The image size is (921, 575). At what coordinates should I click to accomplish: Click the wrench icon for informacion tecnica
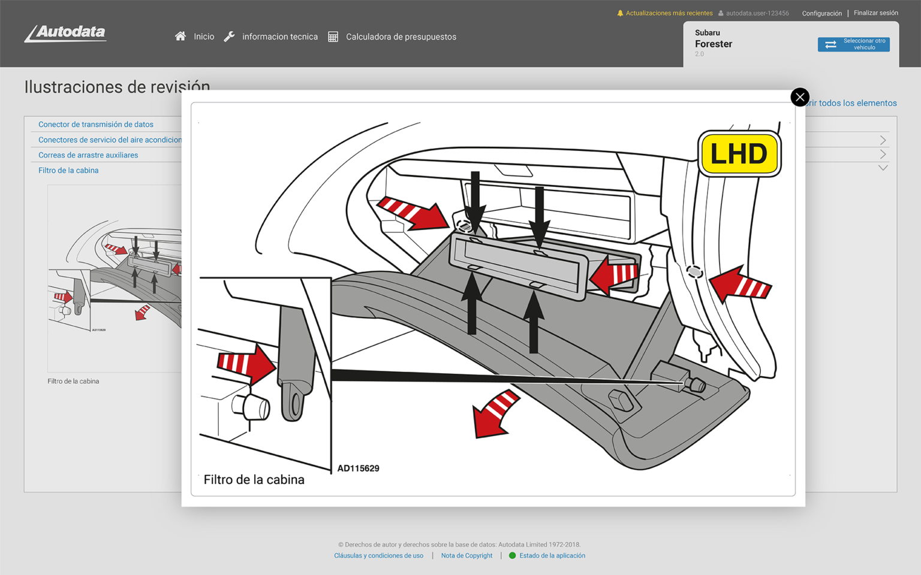pos(229,37)
